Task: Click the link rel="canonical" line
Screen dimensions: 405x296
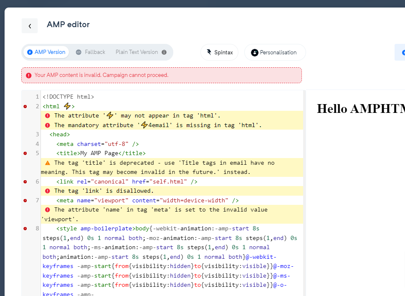Action: pos(127,181)
